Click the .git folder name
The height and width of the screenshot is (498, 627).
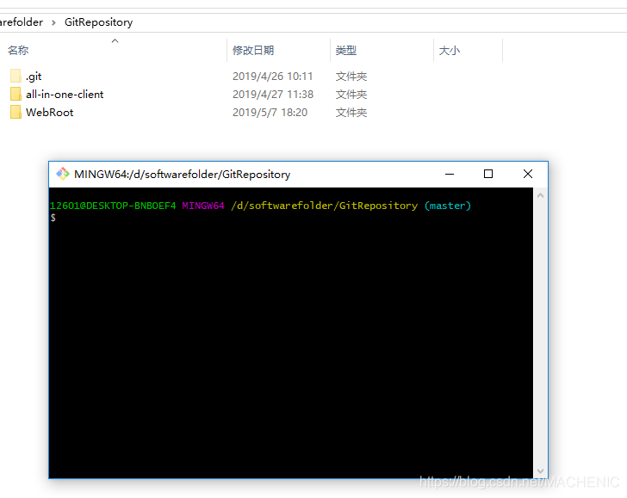coord(34,77)
